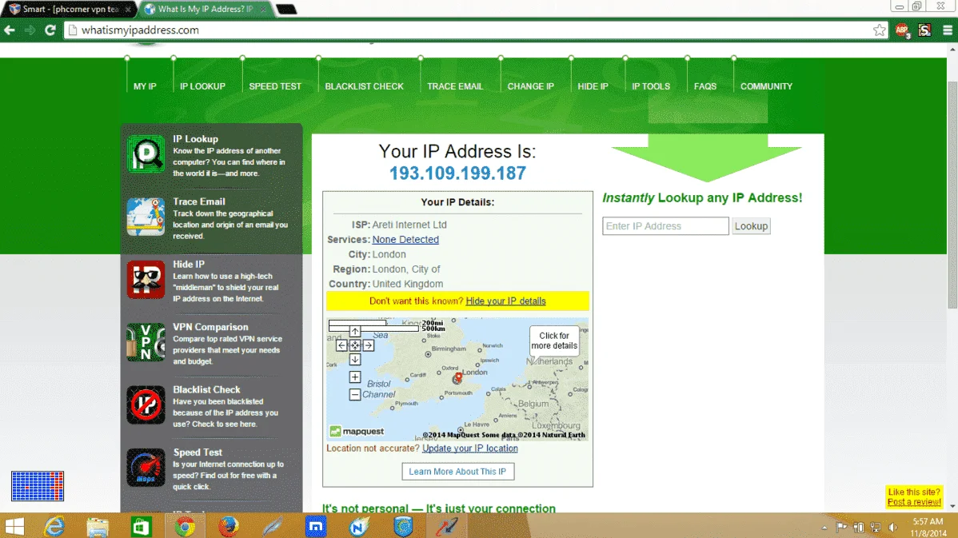The image size is (958, 538).
Task: Open COMMUNITY in the navigation bar
Action: [766, 86]
